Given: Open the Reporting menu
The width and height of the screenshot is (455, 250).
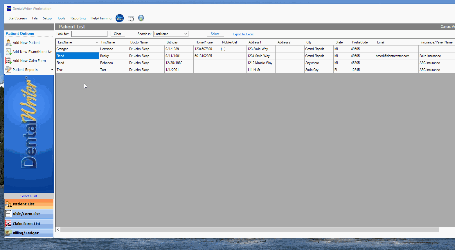Looking at the screenshot, I should pyautogui.click(x=78, y=18).
